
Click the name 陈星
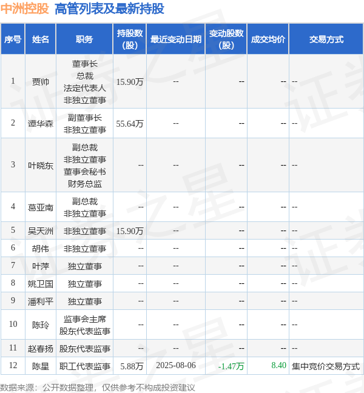[x=41, y=366]
